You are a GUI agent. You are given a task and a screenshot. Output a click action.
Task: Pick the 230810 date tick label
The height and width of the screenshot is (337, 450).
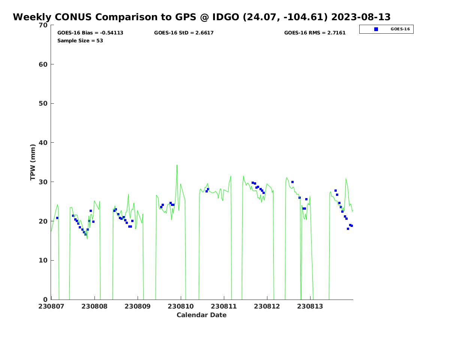coord(181,306)
